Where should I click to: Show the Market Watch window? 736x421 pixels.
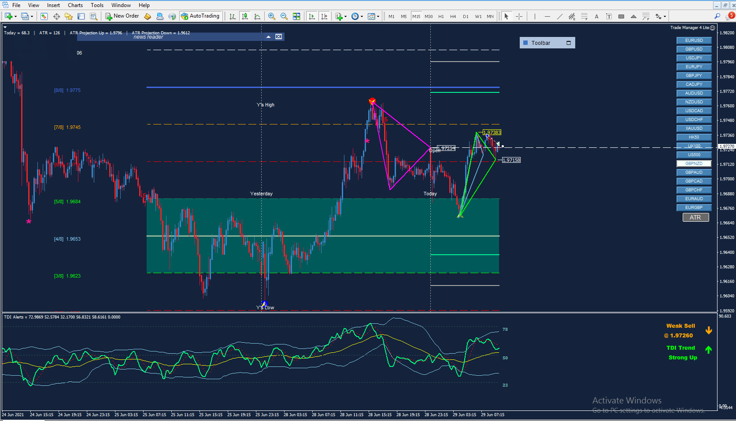pos(44,16)
